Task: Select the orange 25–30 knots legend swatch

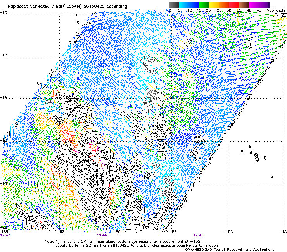Action: click(224, 5)
